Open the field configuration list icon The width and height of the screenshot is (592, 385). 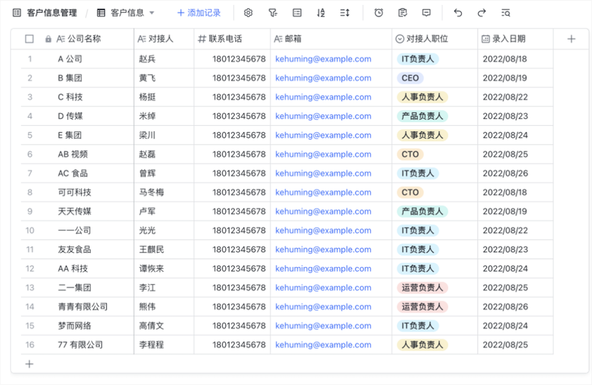tap(297, 13)
